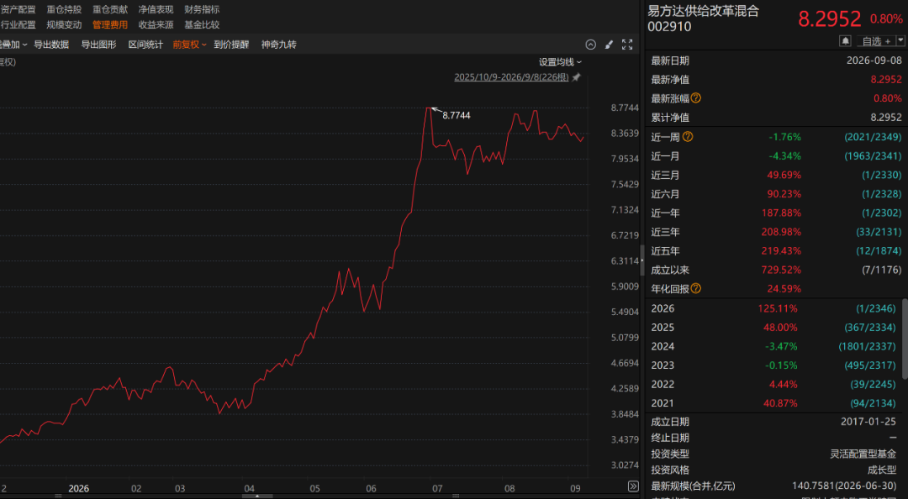The image size is (908, 499).
Task: Click the help icon next to 年化回报
Action: pyautogui.click(x=696, y=288)
